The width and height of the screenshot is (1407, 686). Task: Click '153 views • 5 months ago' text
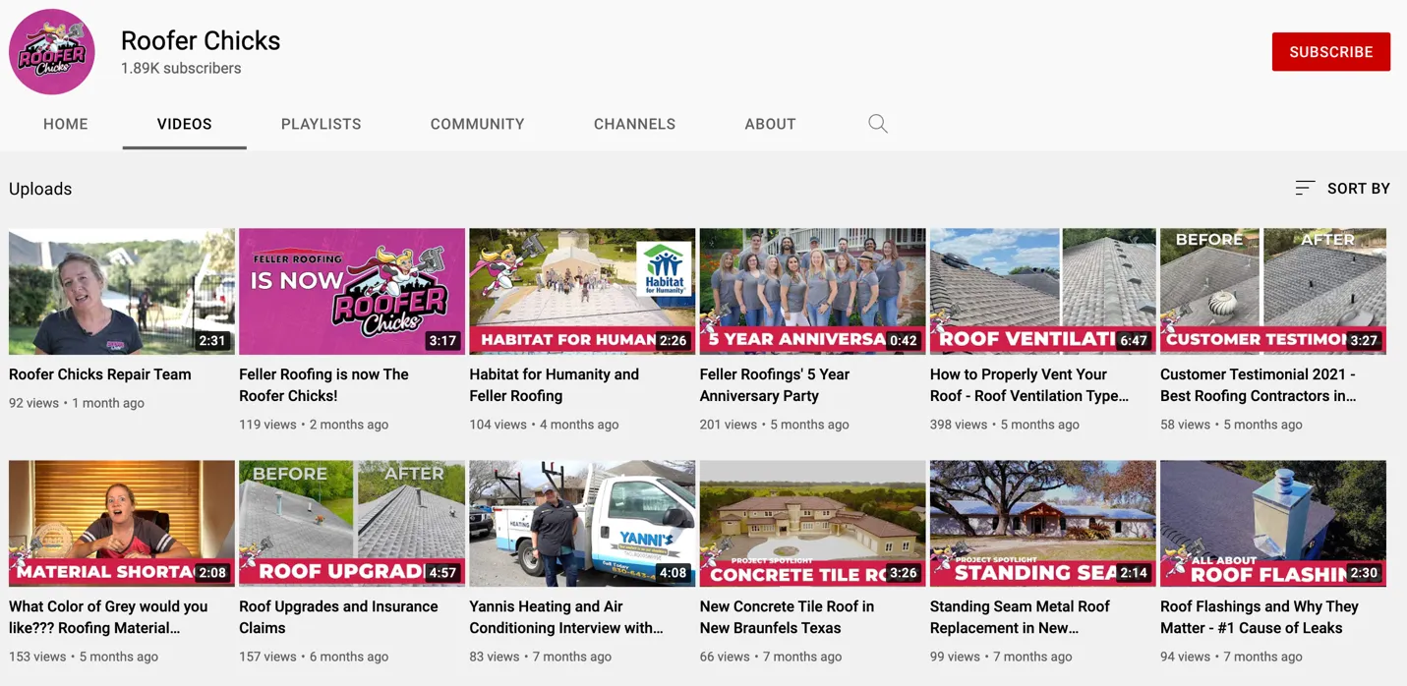pos(84,657)
